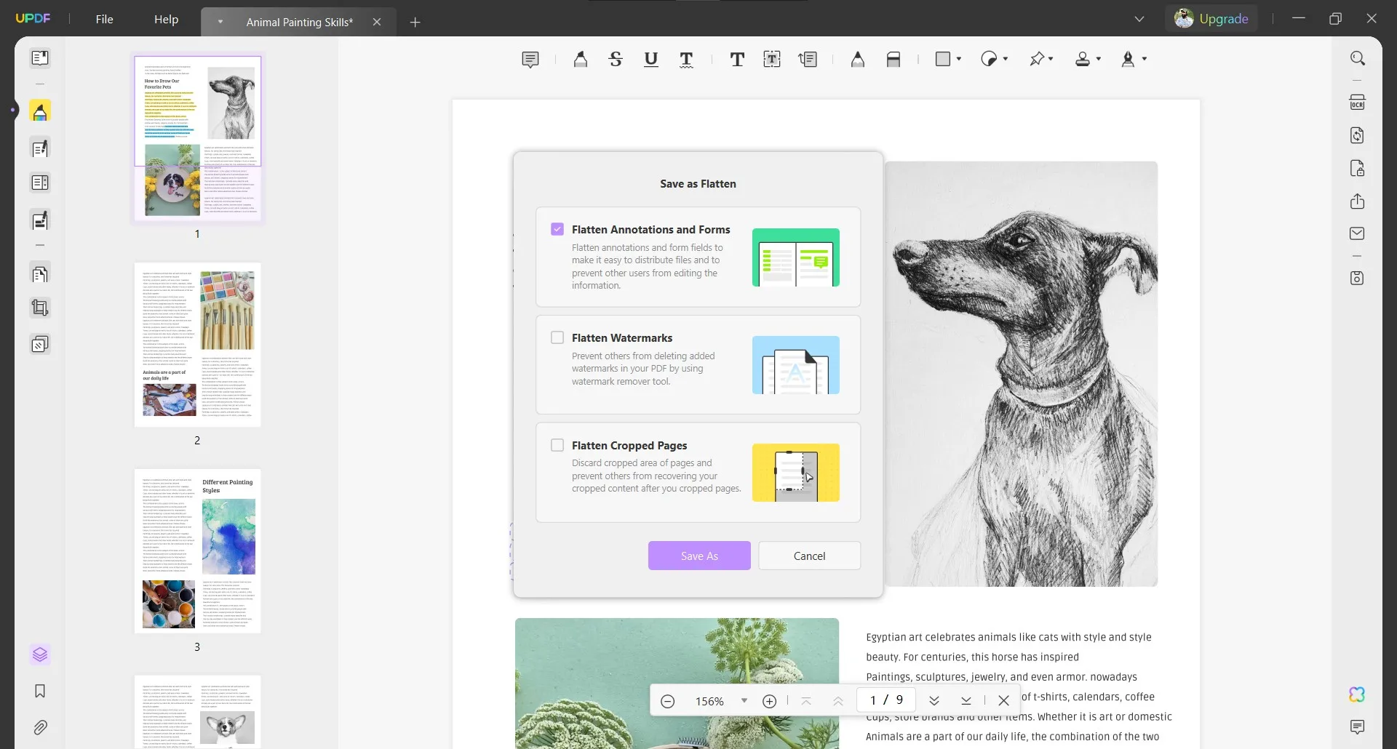Viewport: 1397px width, 749px height.
Task: Open the File menu
Action: coord(104,19)
